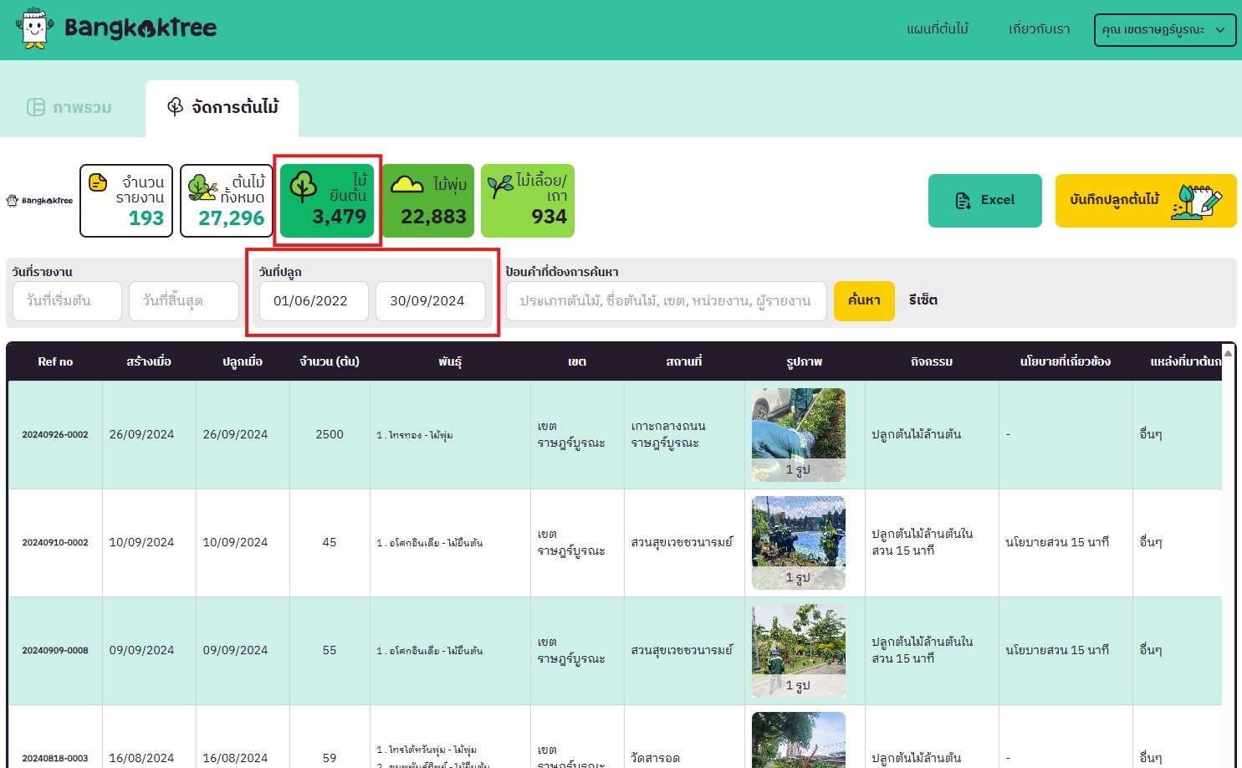This screenshot has height=768, width=1242.
Task: Filter by ไม้ยืนต้น 3,479 card
Action: coord(327,201)
